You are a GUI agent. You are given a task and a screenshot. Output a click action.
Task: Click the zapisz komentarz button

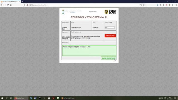pos(108,58)
